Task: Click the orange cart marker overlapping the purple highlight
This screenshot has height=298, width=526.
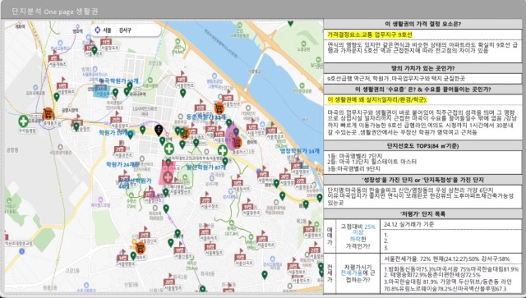Action: click(x=237, y=142)
